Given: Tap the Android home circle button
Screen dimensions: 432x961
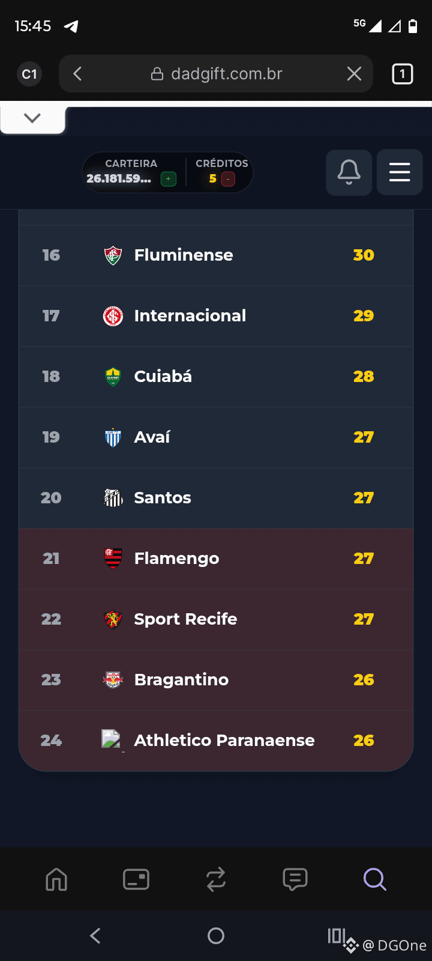Looking at the screenshot, I should [216, 935].
